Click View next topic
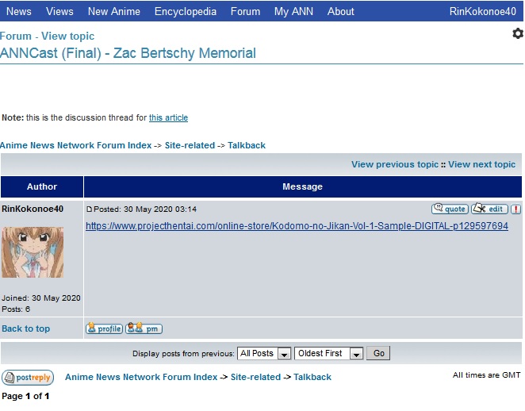Viewport: 525px width, 411px height. click(482, 164)
